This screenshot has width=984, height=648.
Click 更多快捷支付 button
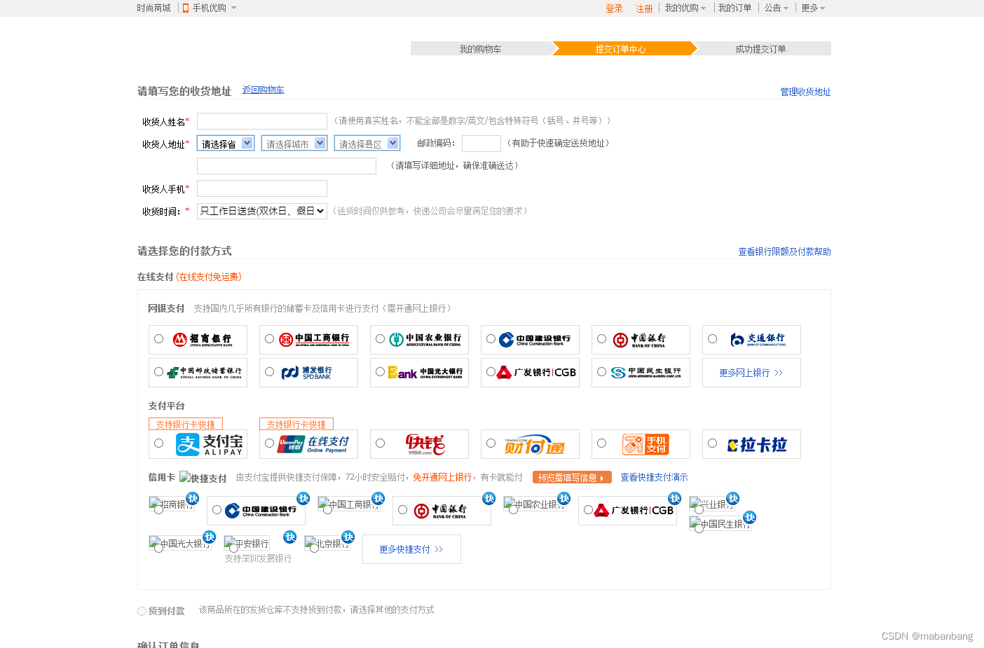point(411,549)
